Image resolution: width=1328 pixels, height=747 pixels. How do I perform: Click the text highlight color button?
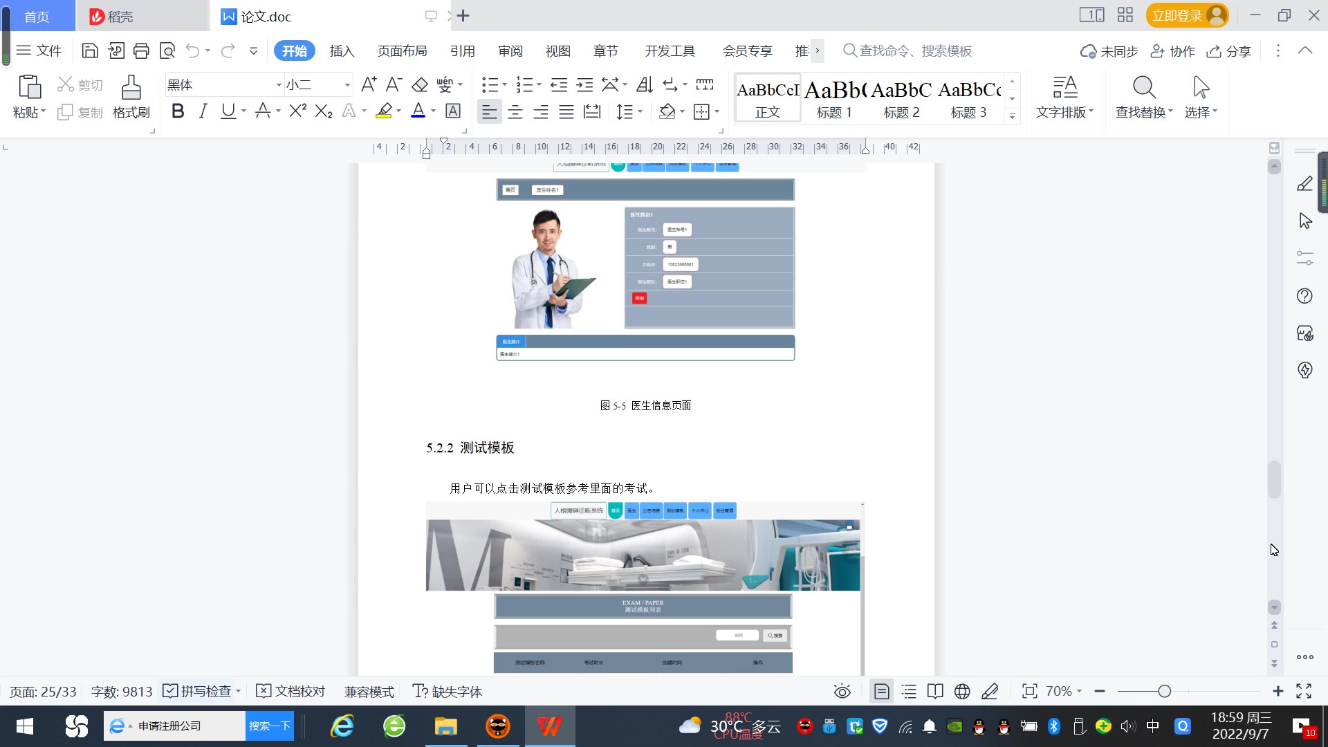pyautogui.click(x=384, y=111)
